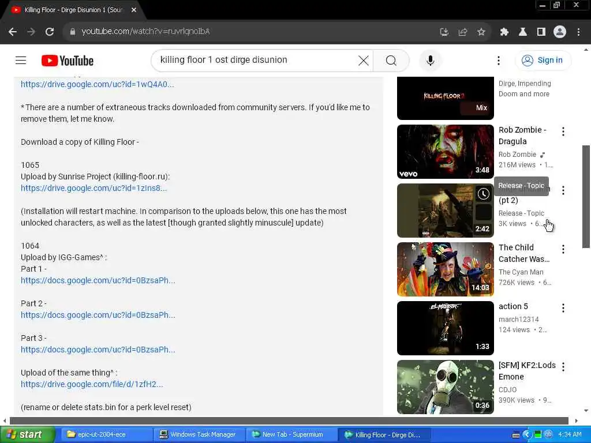Play action 5 video thumbnail

pos(445,328)
